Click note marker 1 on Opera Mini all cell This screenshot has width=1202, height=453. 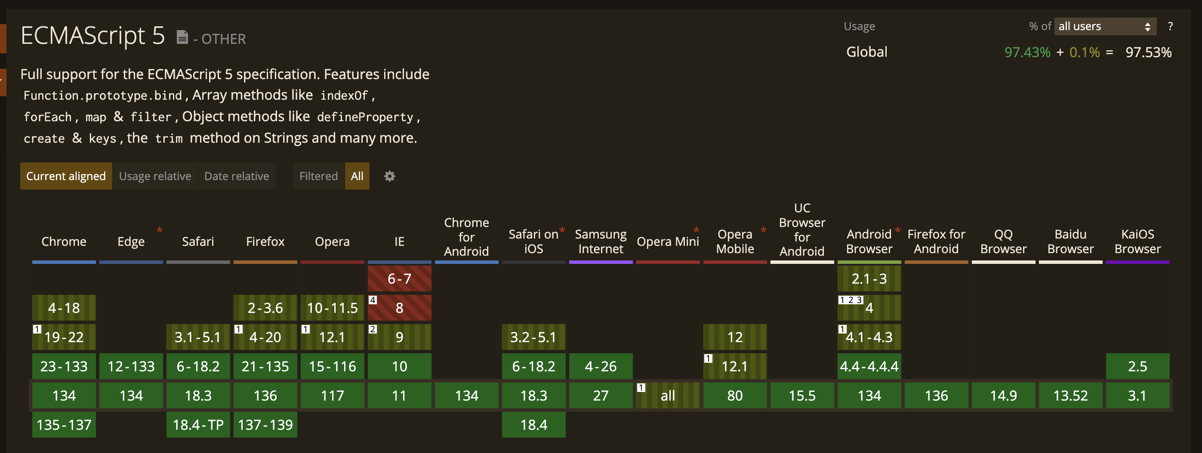[x=641, y=388]
